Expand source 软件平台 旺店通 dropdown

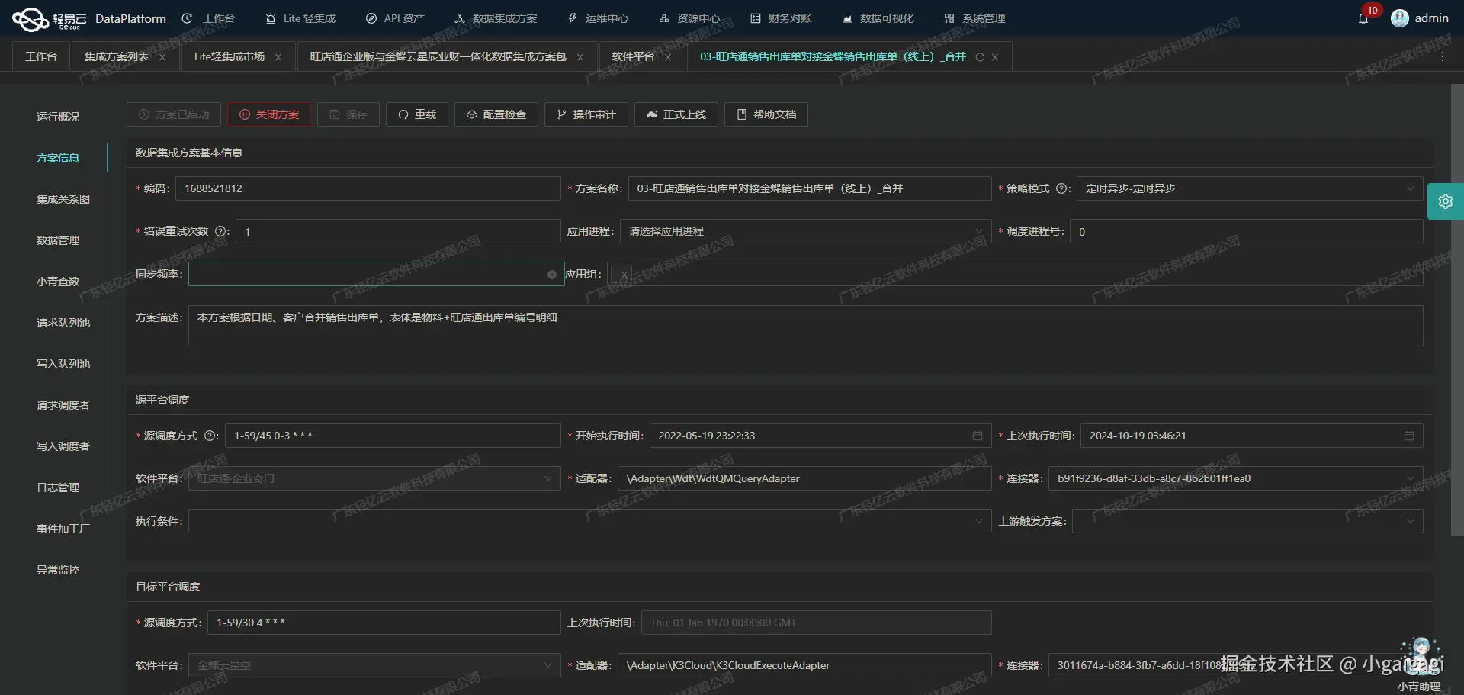tap(374, 478)
